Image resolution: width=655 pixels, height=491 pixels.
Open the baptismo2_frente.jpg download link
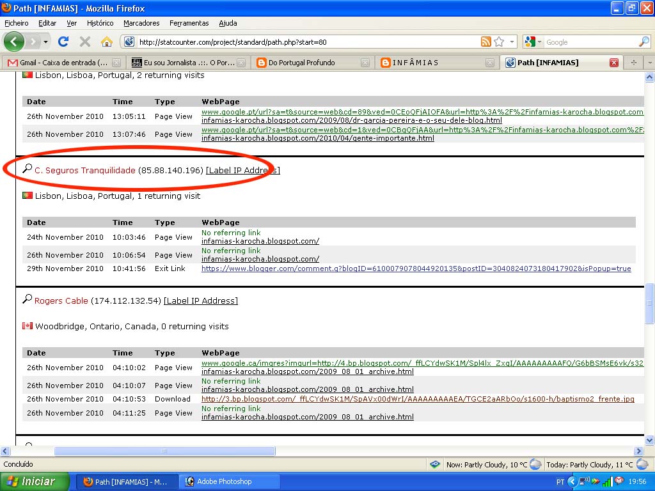418,399
